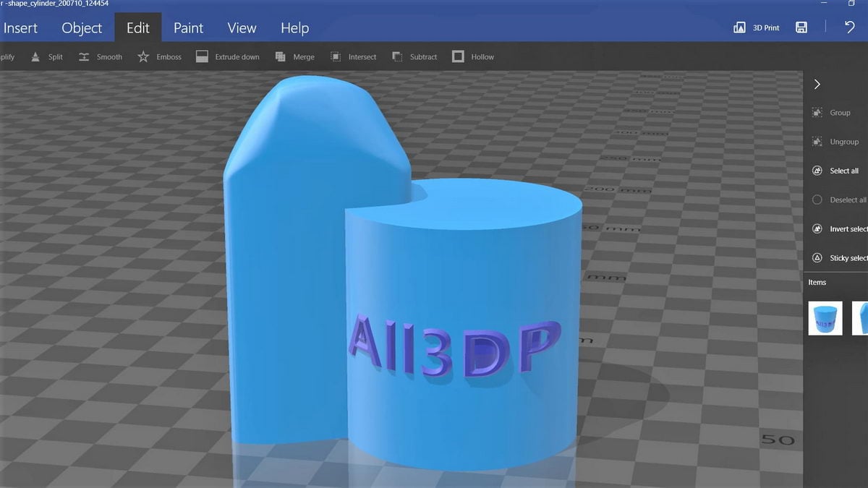Switch to the Paint tab
This screenshot has height=488, width=868.
(188, 27)
